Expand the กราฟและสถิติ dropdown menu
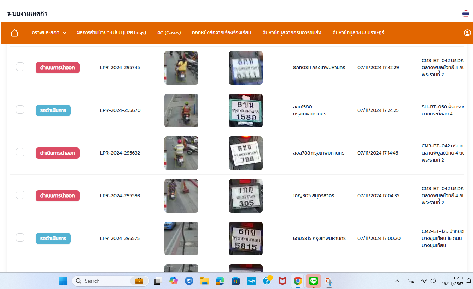 tap(49, 33)
